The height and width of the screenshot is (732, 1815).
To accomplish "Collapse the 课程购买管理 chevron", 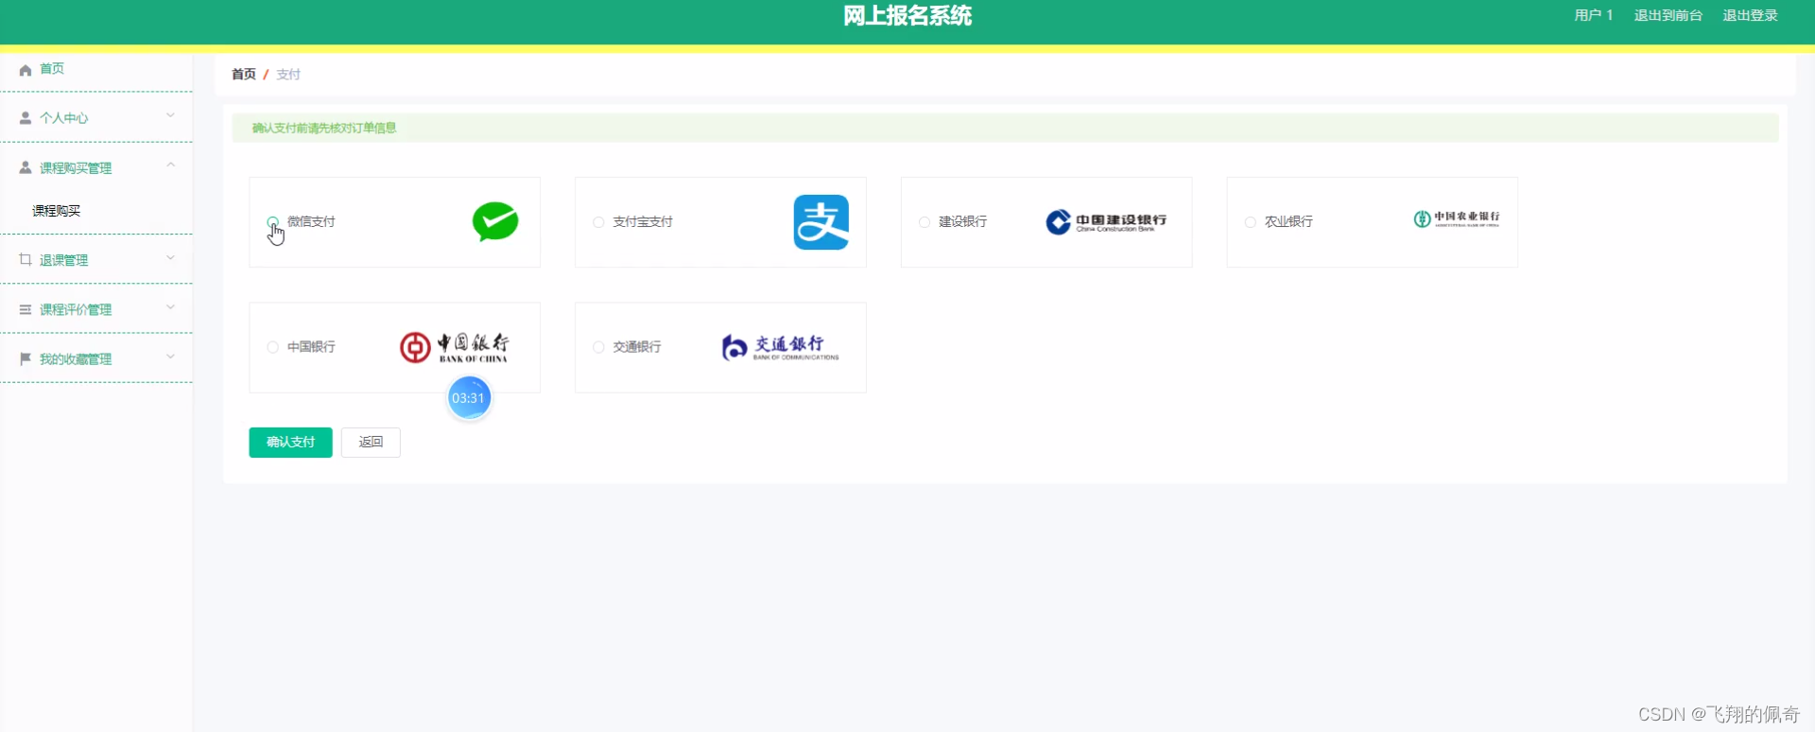I will (171, 165).
